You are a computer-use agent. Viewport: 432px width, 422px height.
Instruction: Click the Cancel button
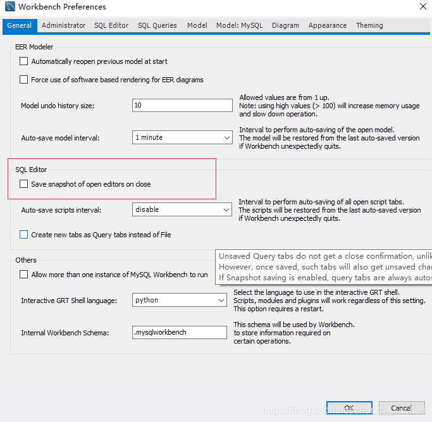[x=402, y=408]
